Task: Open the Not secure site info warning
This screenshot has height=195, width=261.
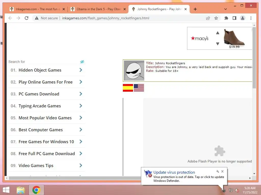Action: (46, 18)
